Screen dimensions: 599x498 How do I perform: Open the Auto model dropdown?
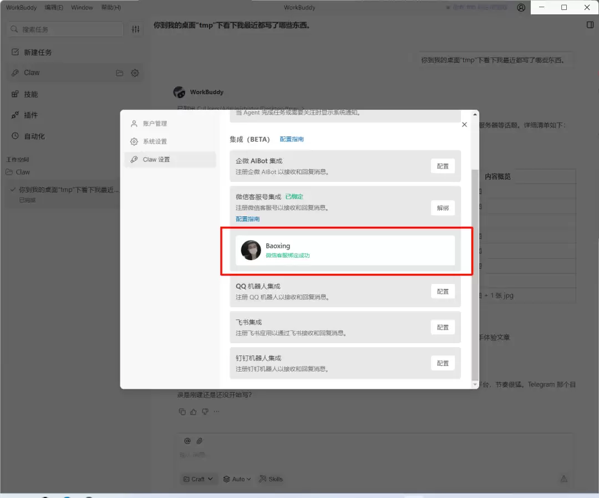tap(237, 479)
